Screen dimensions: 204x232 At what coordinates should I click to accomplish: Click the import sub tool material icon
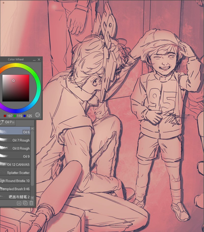19,203
